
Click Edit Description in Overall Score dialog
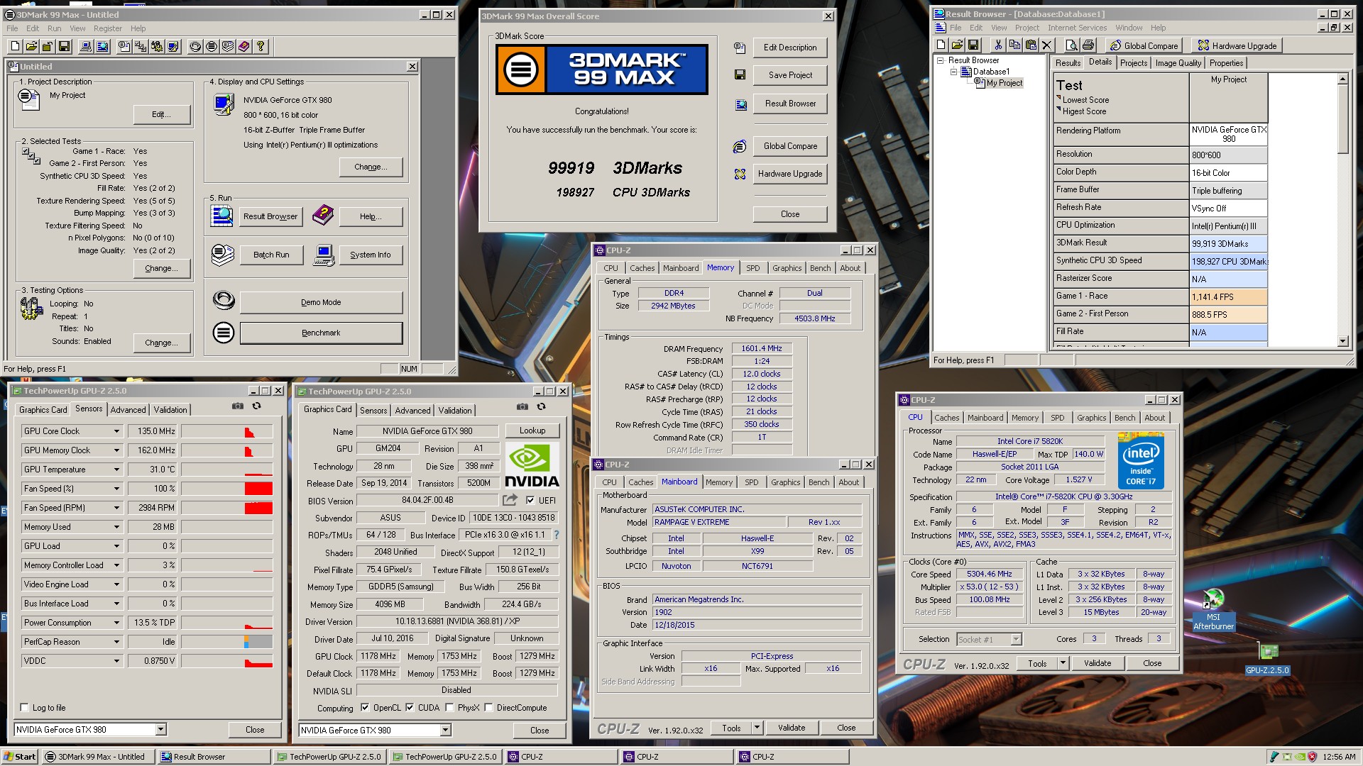click(x=790, y=48)
